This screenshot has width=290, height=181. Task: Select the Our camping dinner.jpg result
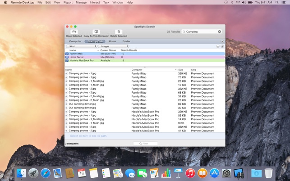tap(82, 104)
